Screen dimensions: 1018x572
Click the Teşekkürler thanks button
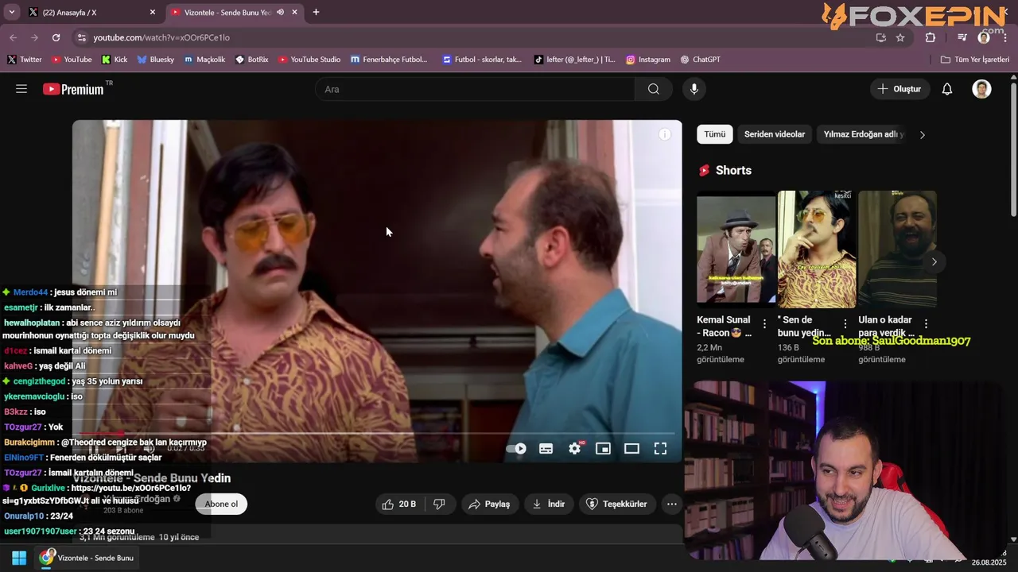[x=616, y=504]
